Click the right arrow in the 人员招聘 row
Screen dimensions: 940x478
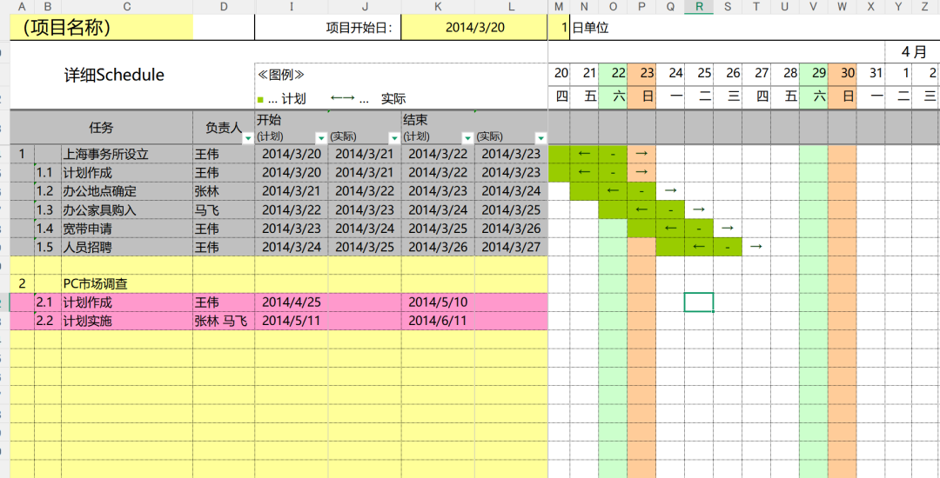755,247
